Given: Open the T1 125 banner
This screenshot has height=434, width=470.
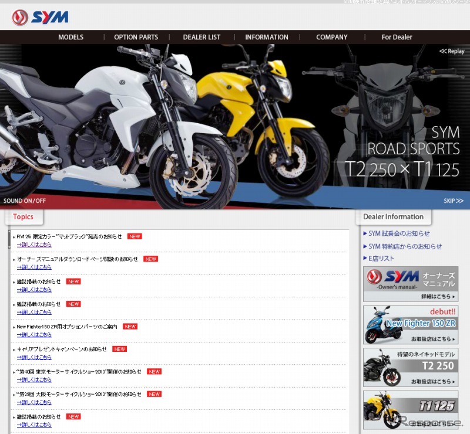Looking at the screenshot, I should 411,410.
